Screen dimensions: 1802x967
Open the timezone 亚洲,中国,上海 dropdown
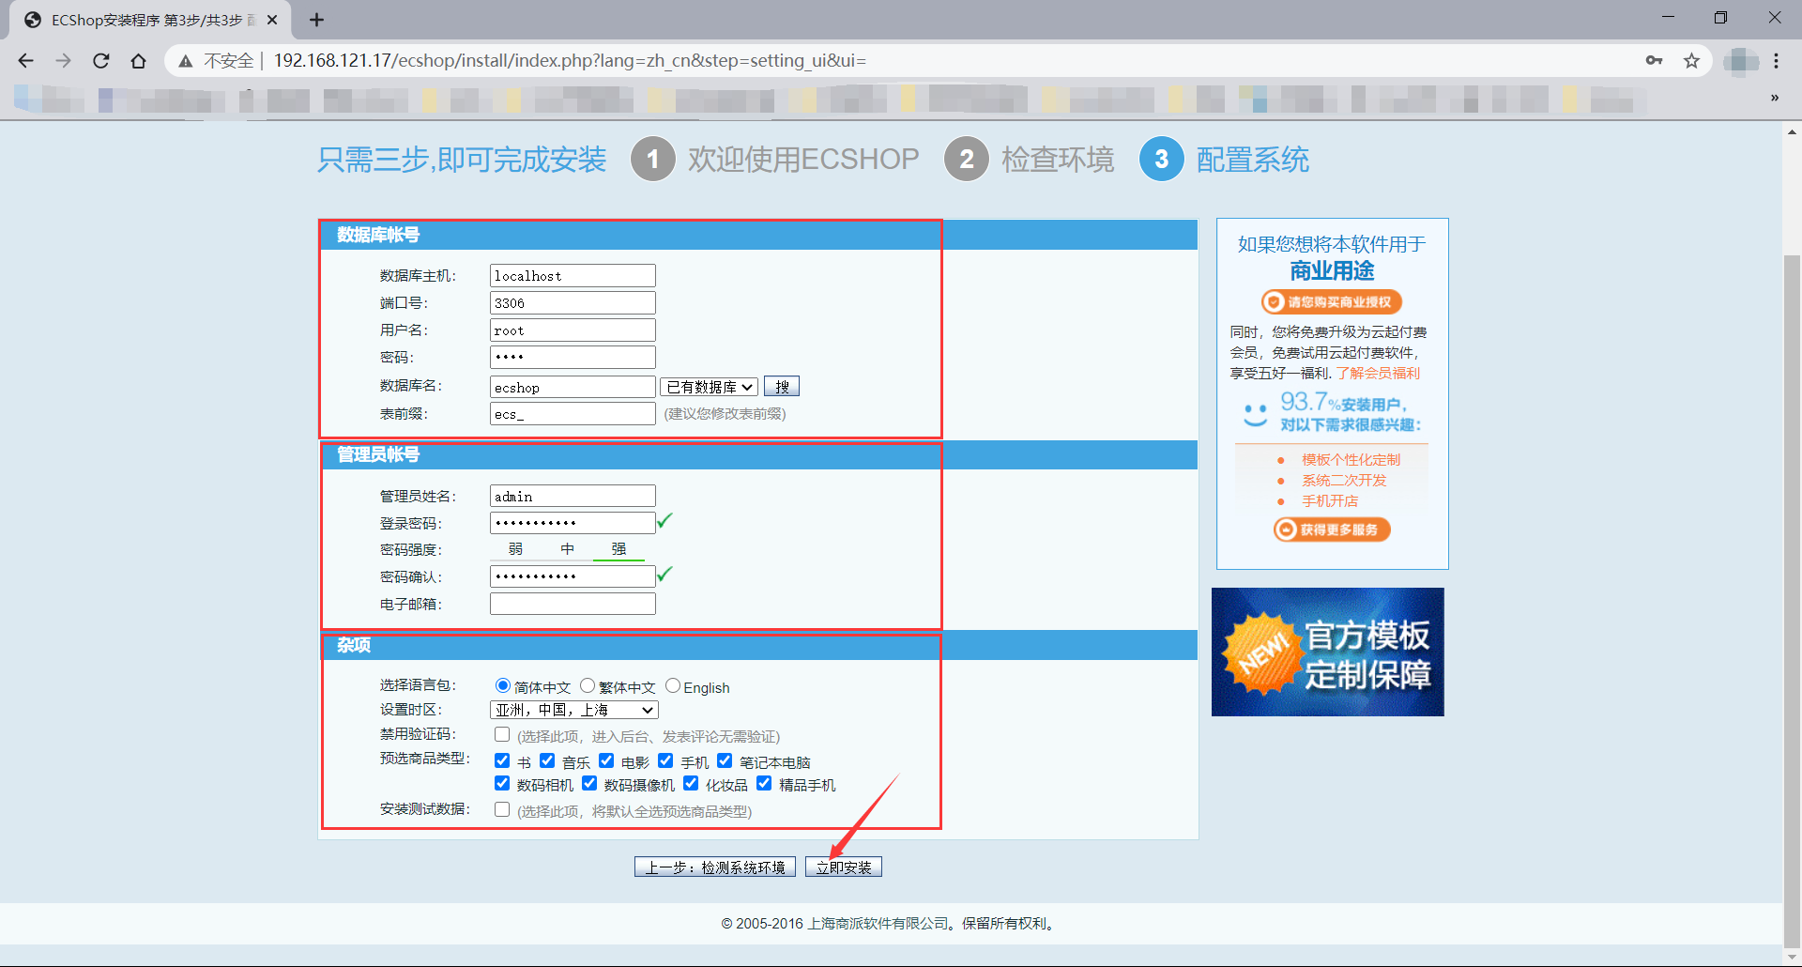[574, 710]
